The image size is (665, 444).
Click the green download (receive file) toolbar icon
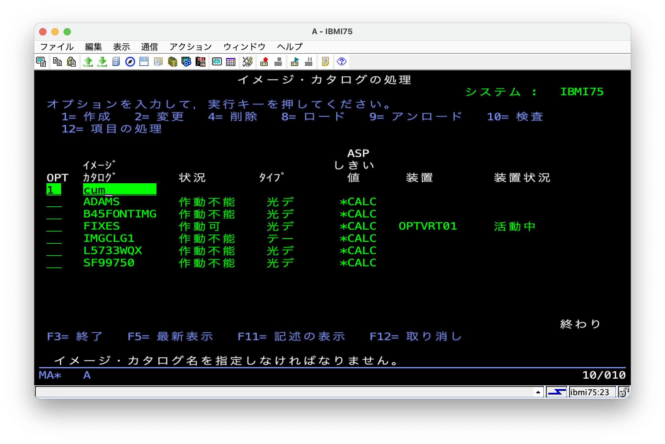[102, 62]
